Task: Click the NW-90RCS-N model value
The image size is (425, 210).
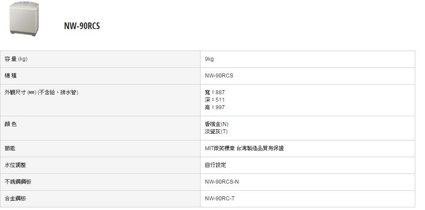Action: coord(222,182)
